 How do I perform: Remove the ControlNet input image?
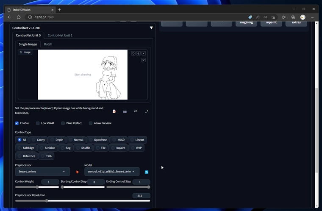coord(144,53)
